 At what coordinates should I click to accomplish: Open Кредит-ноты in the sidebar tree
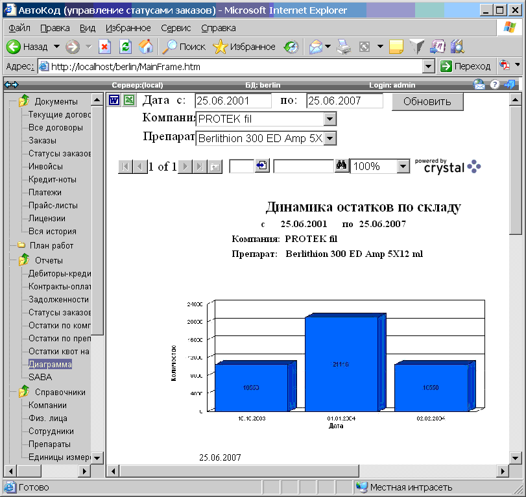53,179
